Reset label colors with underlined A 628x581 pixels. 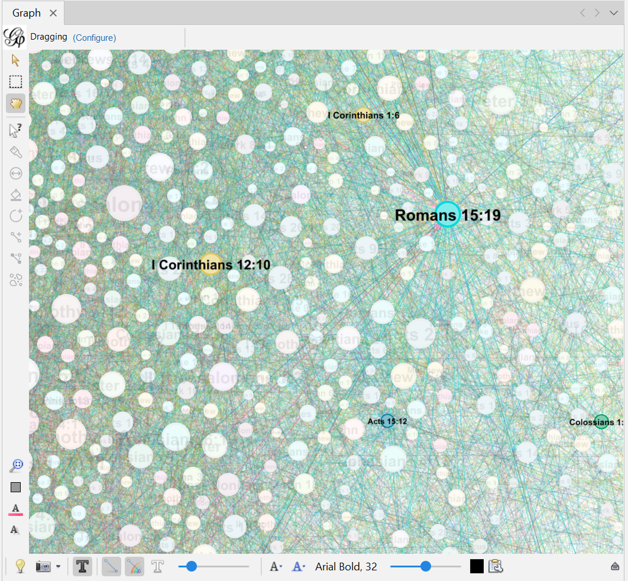[15, 509]
